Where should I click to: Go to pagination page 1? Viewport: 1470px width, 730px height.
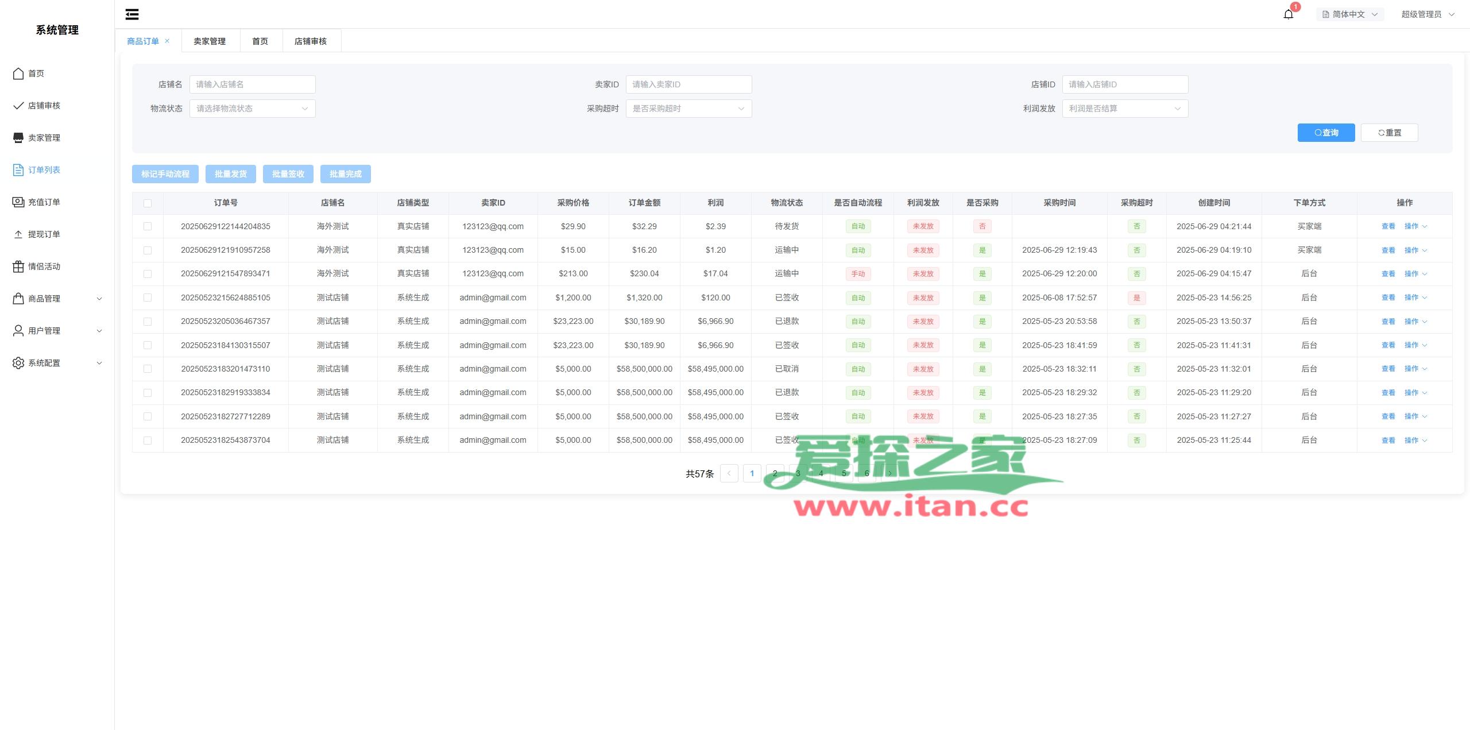pyautogui.click(x=752, y=473)
